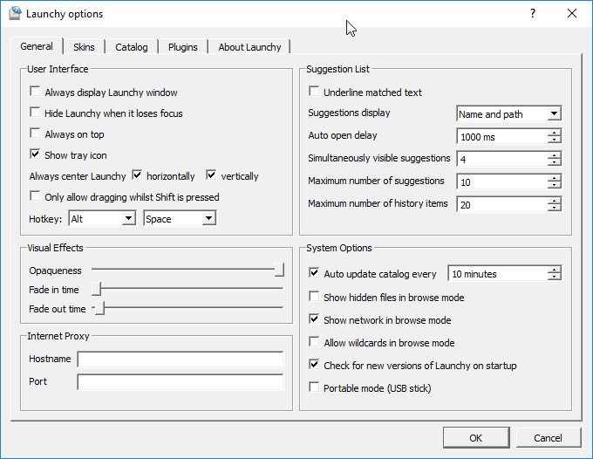The image size is (593, 459).
Task: Open the Catalog tab
Action: [x=131, y=47]
